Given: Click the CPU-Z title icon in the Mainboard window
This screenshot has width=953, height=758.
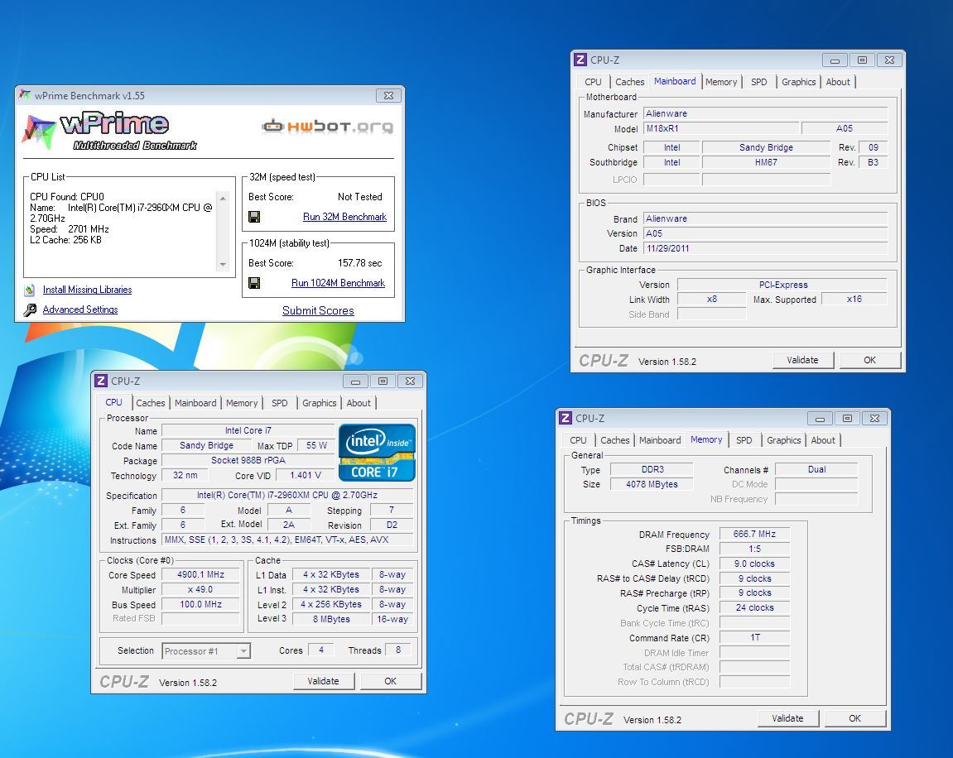Looking at the screenshot, I should coord(580,60).
